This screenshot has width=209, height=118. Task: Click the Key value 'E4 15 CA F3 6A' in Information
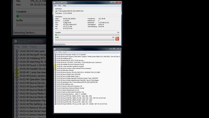click(68, 29)
